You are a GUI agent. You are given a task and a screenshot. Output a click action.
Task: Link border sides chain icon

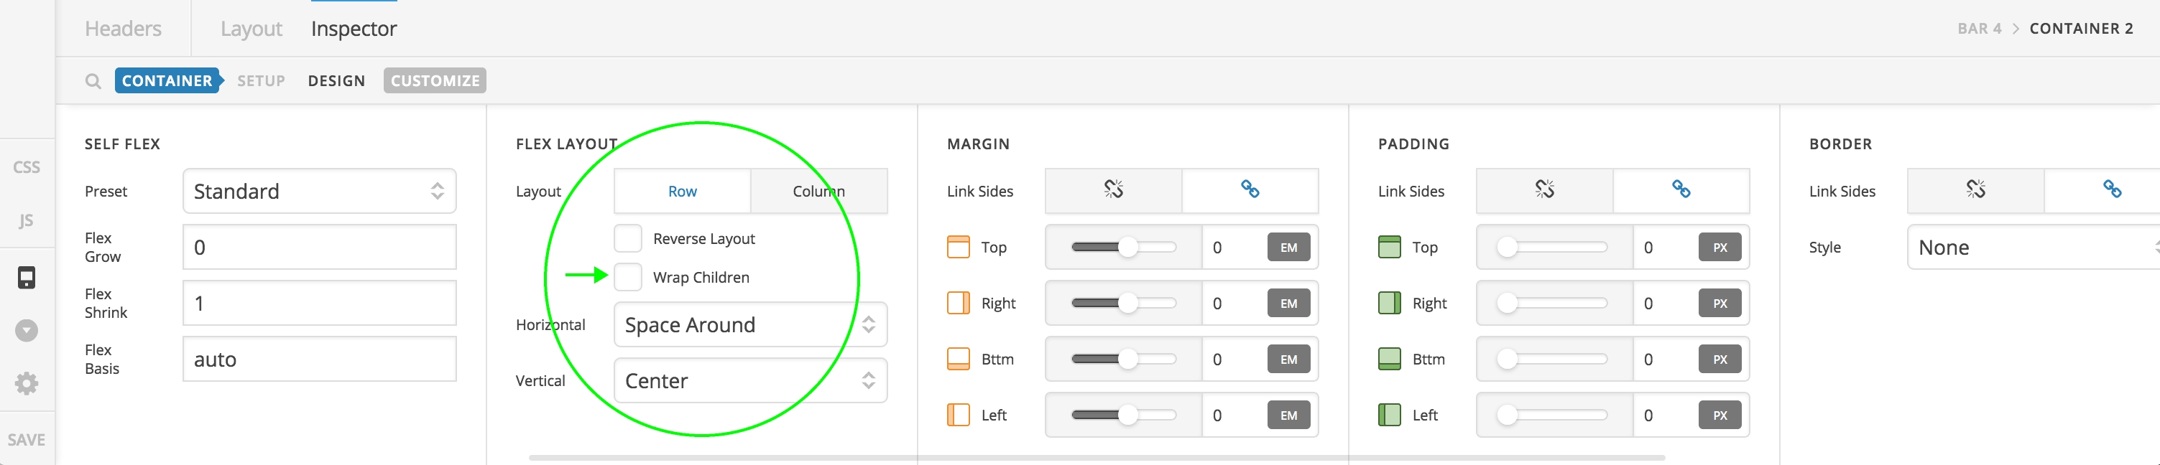coord(2111,190)
